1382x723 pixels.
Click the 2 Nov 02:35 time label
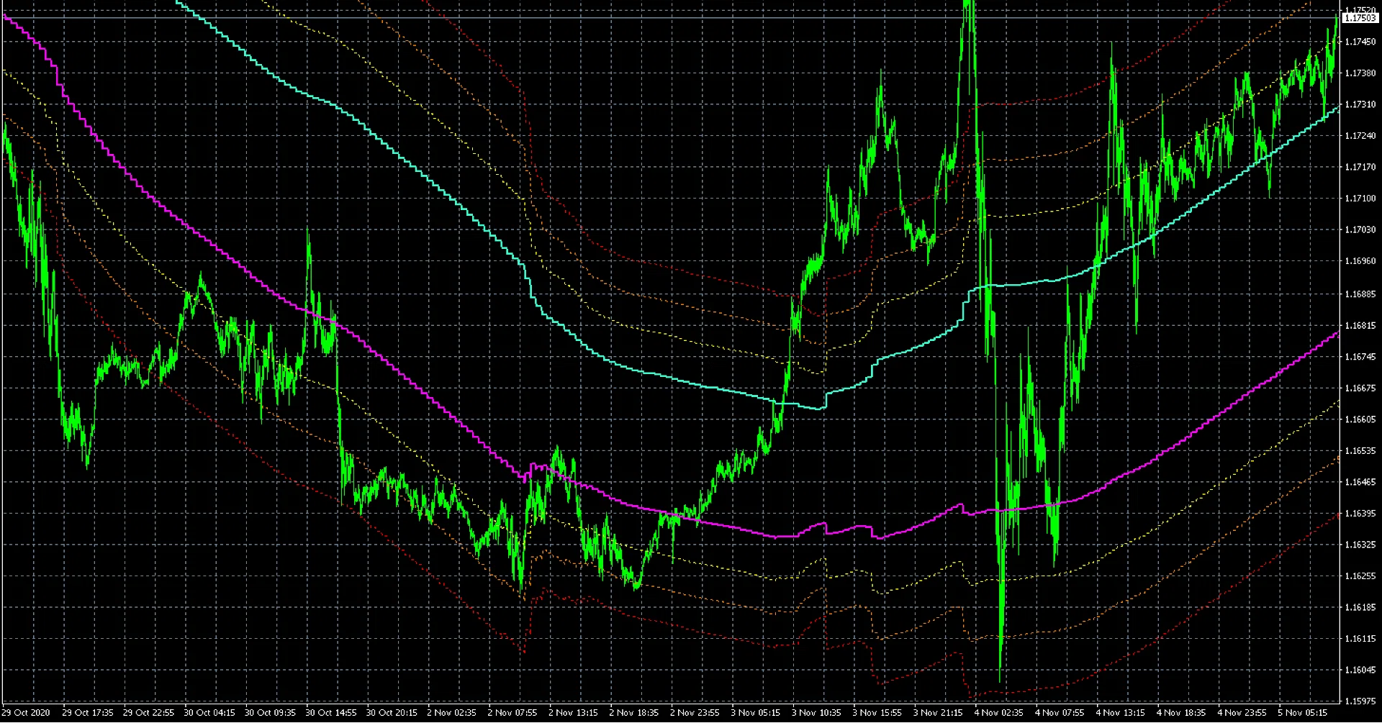[451, 713]
